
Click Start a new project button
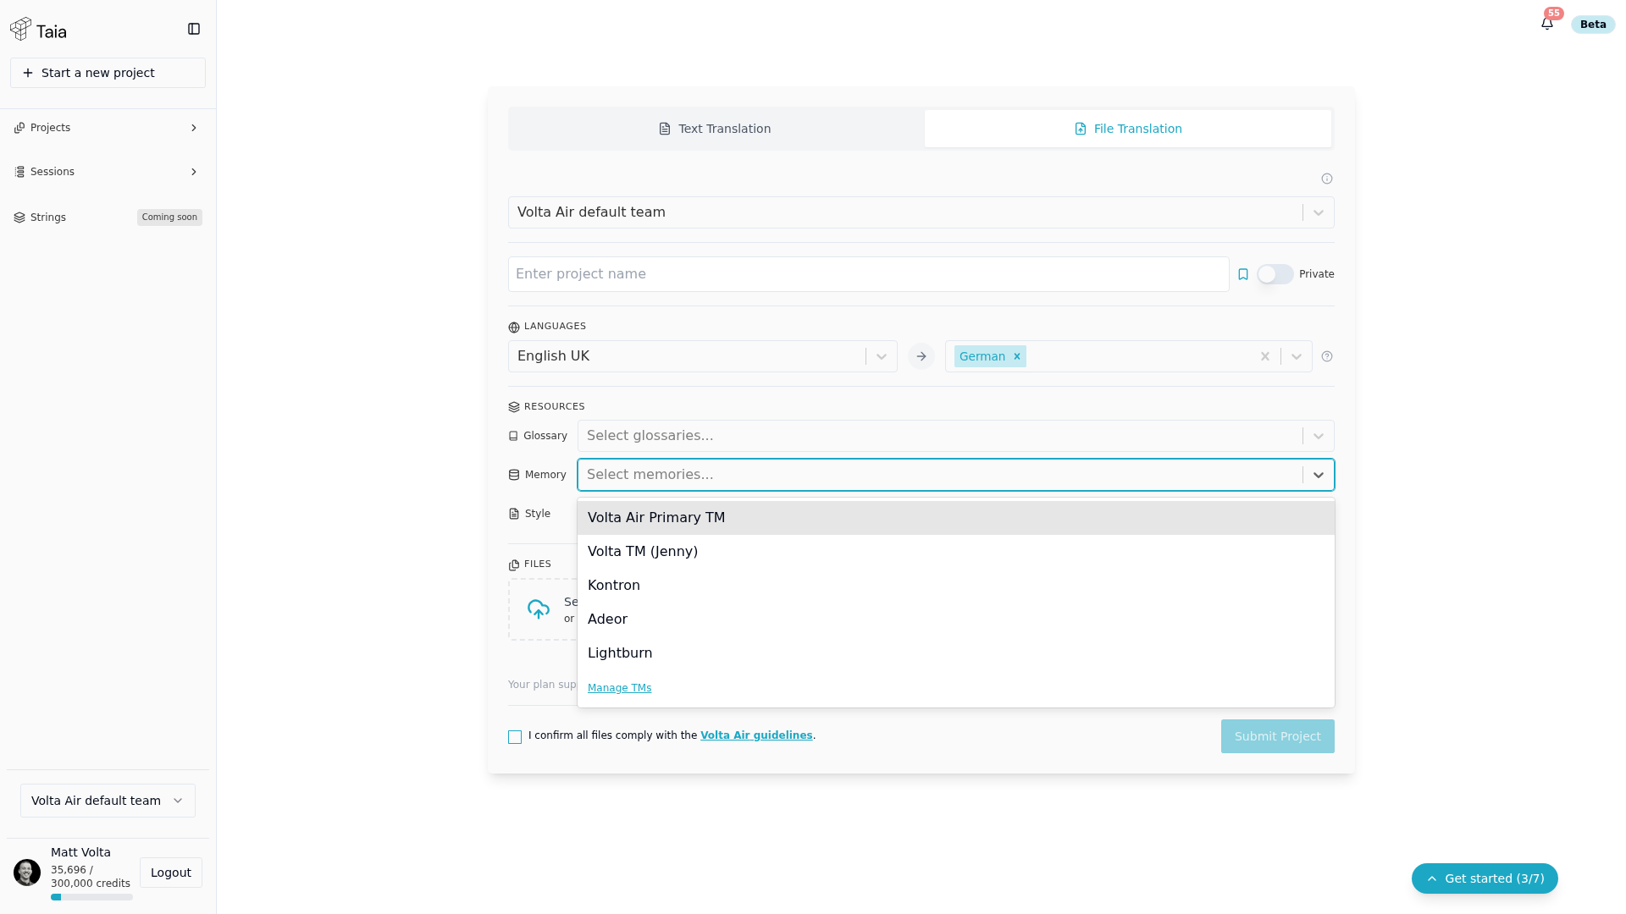(x=108, y=73)
